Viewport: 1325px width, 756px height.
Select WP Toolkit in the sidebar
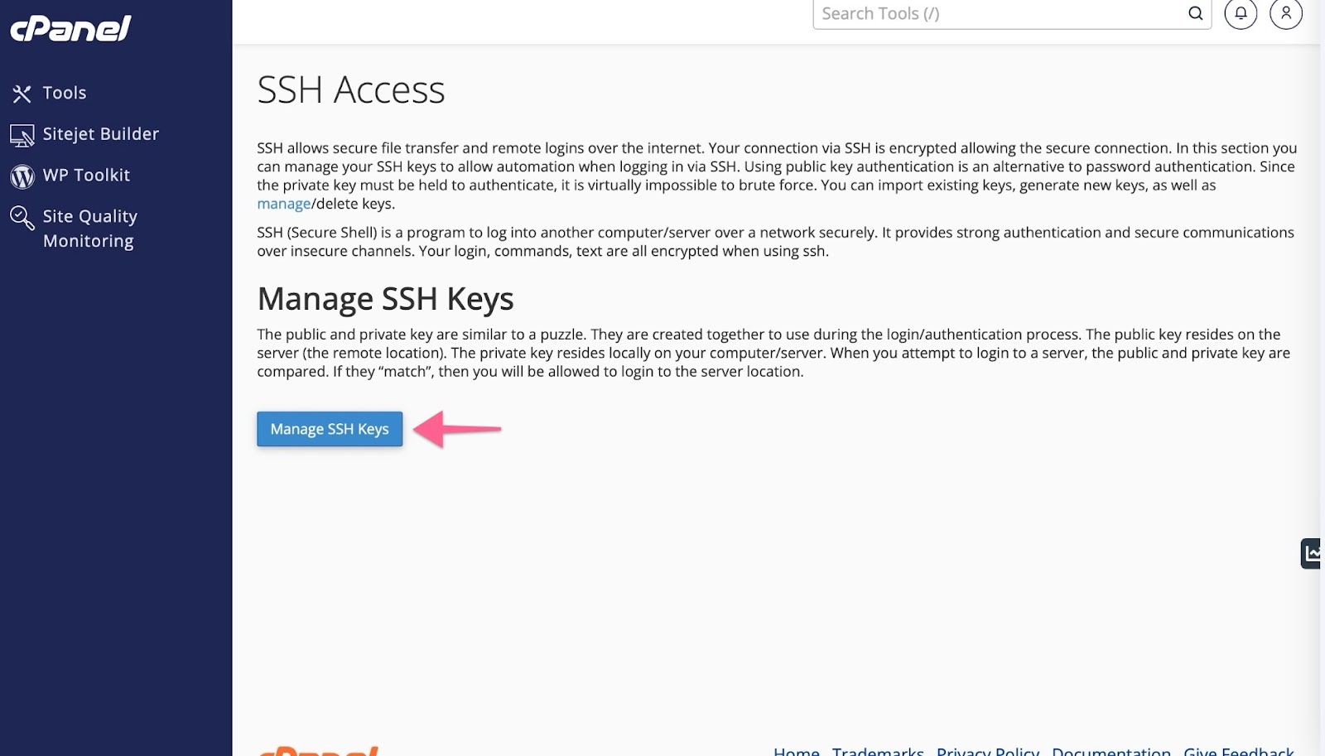[x=86, y=176]
